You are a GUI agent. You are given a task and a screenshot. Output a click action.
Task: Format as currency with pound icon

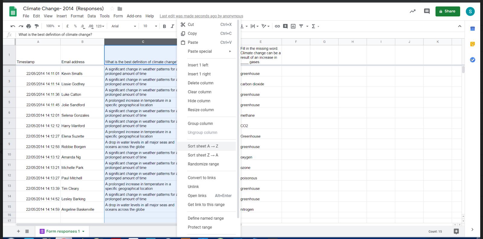[68, 26]
